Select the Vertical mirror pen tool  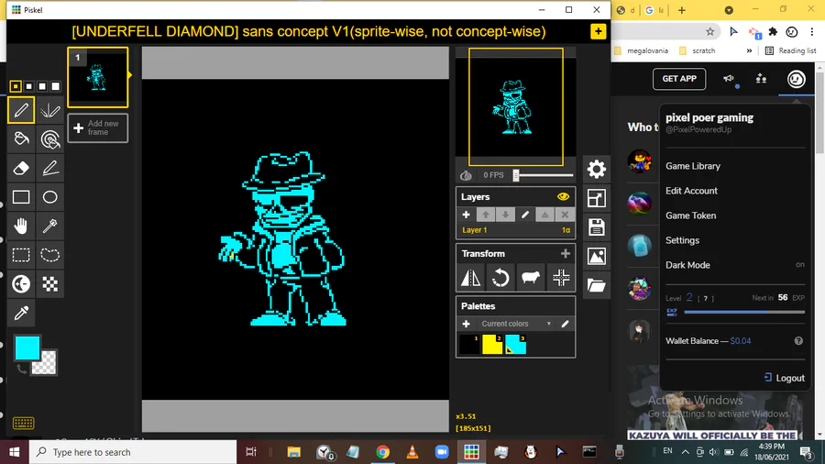click(x=50, y=110)
